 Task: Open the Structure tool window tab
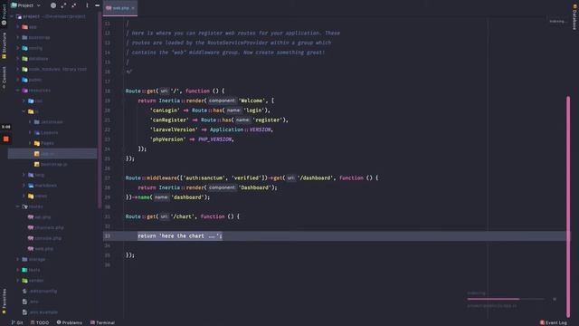pos(4,45)
